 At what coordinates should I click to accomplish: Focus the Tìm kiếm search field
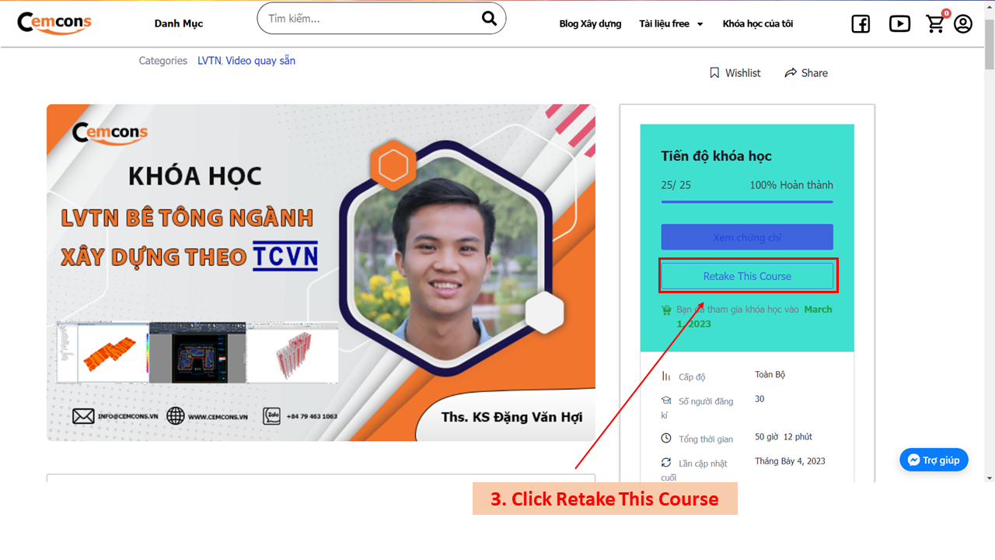point(365,19)
